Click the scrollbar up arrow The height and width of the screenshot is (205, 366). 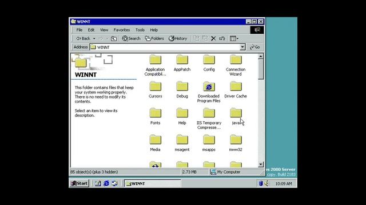point(261,56)
